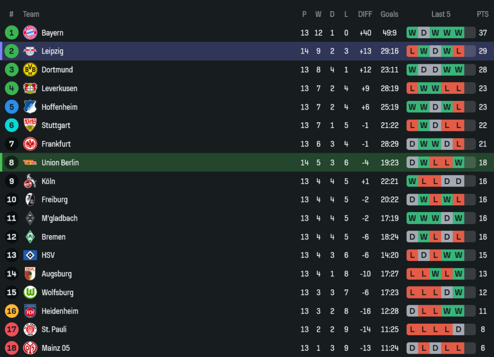Click the Wolfsburg green W logo
Screen dimensions: 494x357
[30, 292]
